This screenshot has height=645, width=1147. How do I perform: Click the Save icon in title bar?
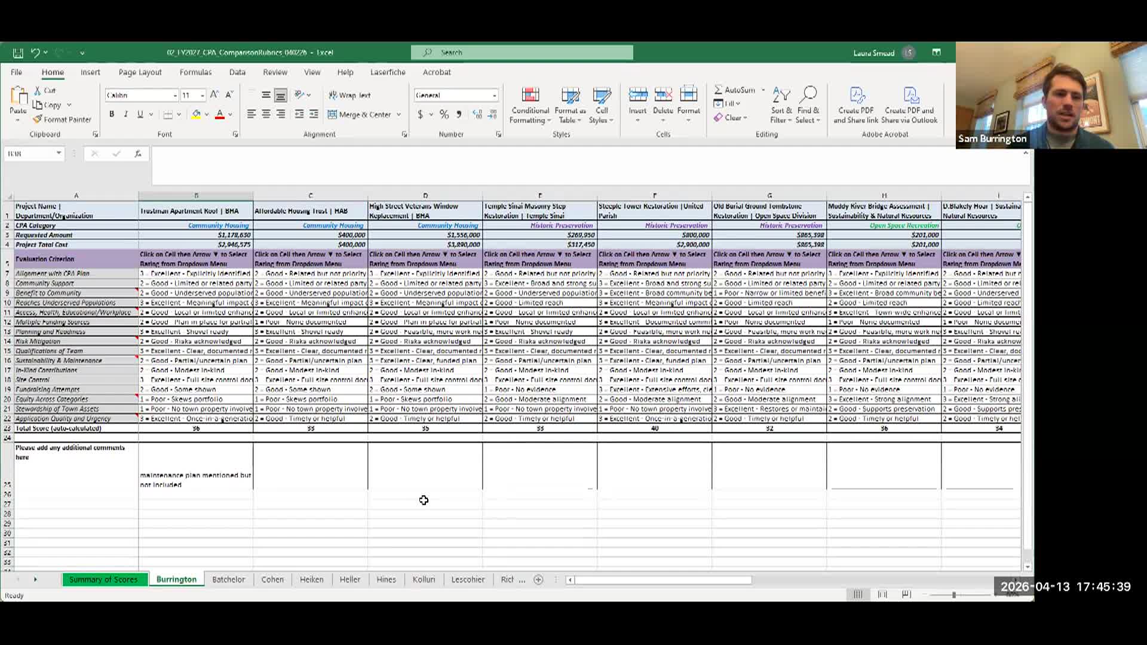[18, 53]
